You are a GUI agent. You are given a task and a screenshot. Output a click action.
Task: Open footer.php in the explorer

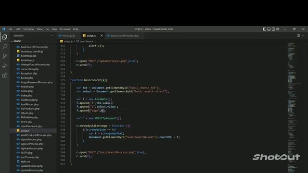point(27,78)
